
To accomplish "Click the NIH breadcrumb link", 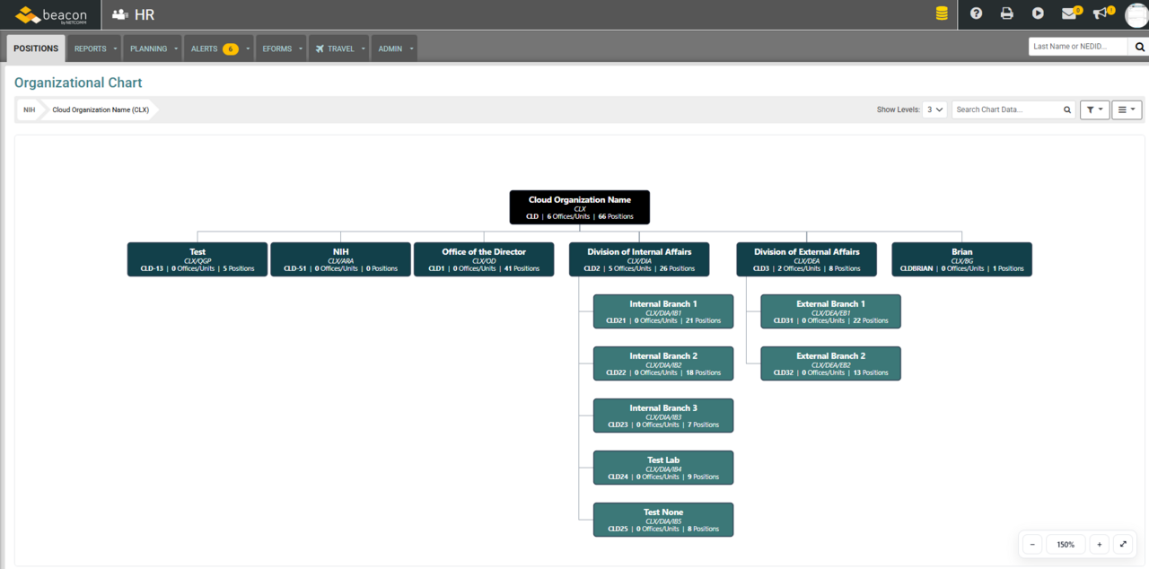I will [x=28, y=109].
